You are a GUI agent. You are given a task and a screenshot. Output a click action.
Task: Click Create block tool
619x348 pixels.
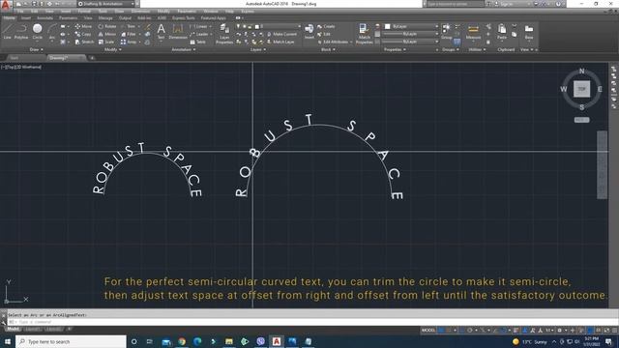pyautogui.click(x=326, y=26)
